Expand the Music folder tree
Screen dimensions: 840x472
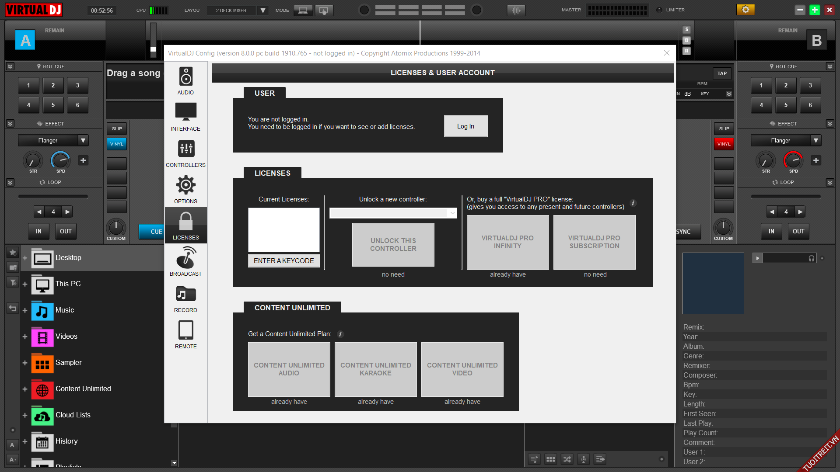click(25, 310)
